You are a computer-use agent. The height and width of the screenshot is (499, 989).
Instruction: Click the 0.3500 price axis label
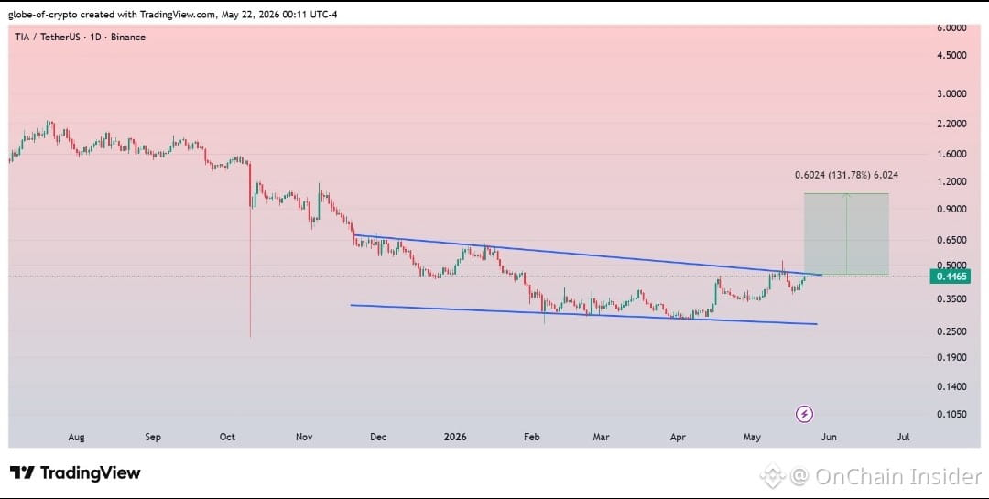pos(951,299)
